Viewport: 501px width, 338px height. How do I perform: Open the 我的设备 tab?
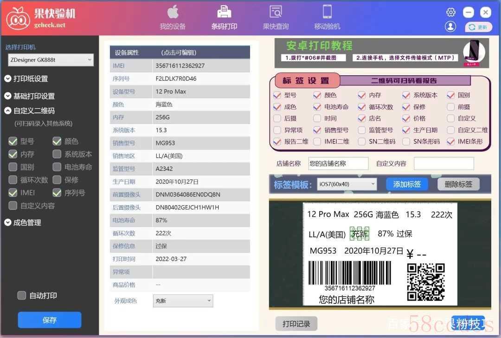[x=173, y=18]
